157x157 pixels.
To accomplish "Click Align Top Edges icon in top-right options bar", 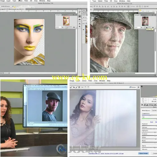I will (94, 6).
